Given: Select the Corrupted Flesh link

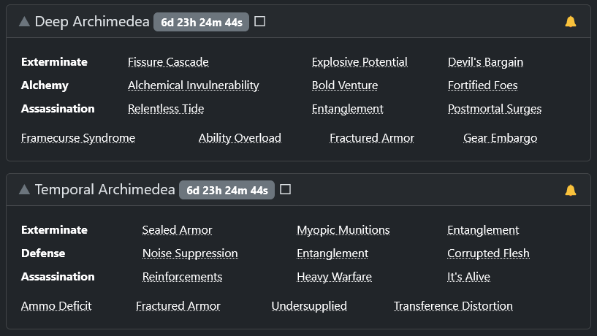Looking at the screenshot, I should 488,253.
